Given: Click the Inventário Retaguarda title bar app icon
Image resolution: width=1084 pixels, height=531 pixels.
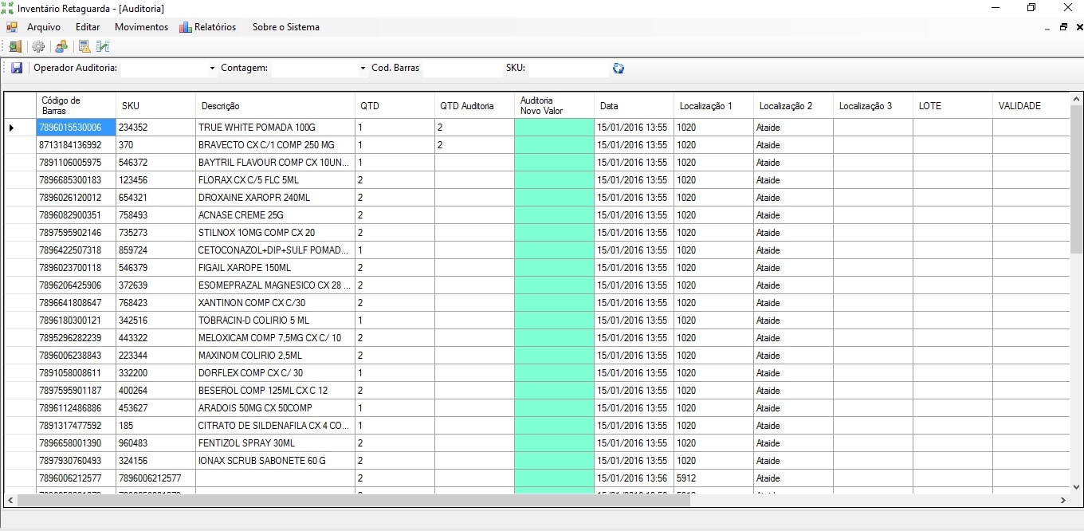Looking at the screenshot, I should point(8,8).
